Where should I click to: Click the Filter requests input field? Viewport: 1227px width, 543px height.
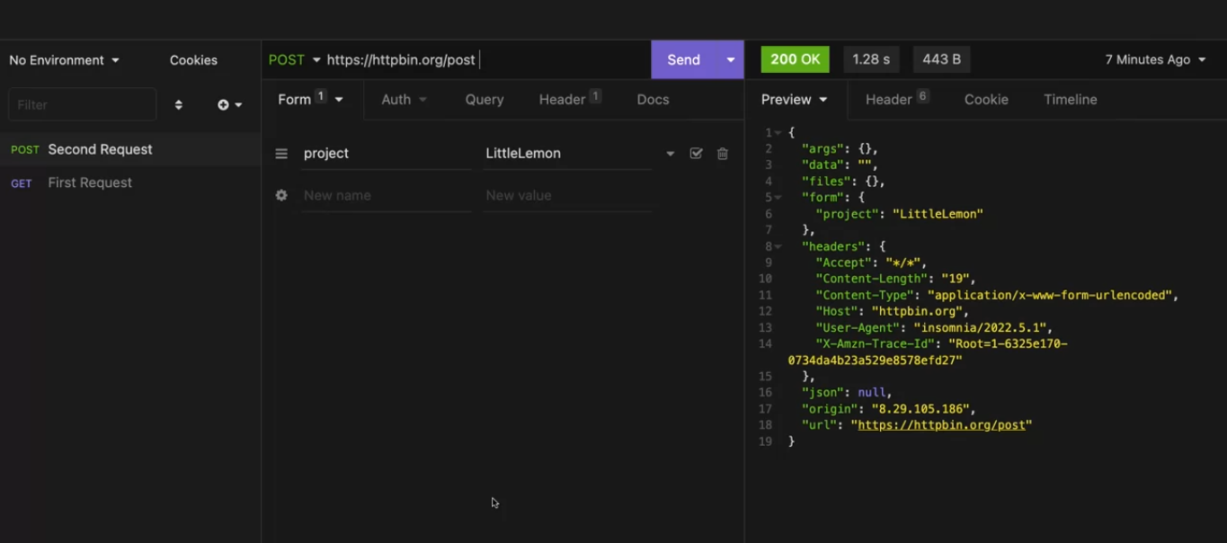tap(82, 105)
